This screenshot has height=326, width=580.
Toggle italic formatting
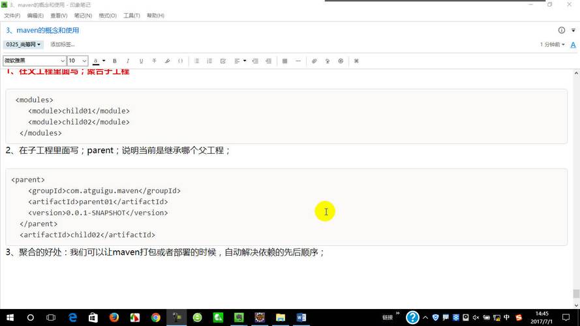[128, 61]
